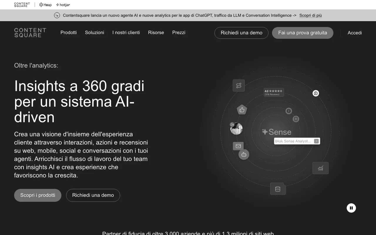Image resolution: width=376 pixels, height=235 pixels.
Task: Click the chatbot robot icon
Action: pos(244,155)
